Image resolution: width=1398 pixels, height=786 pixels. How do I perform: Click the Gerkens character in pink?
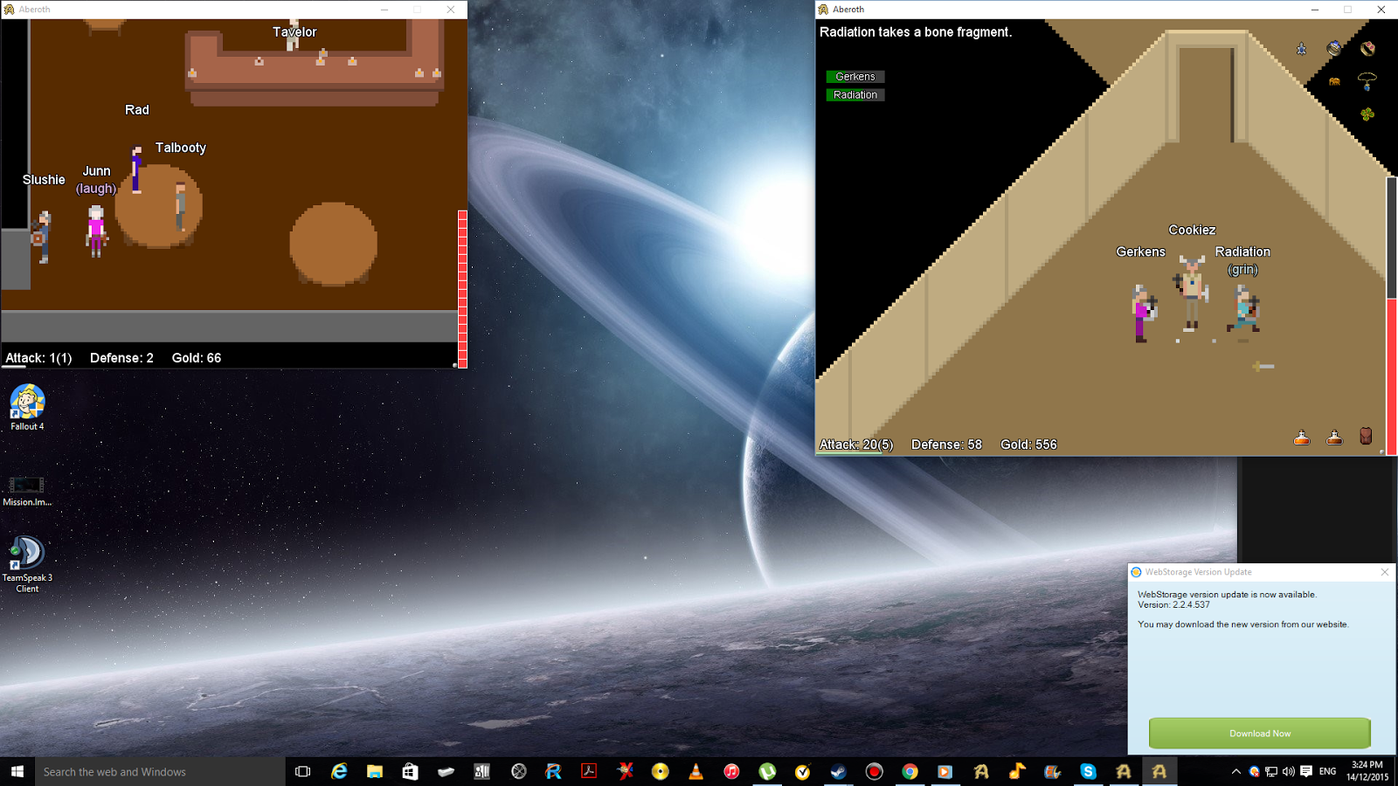click(1142, 313)
